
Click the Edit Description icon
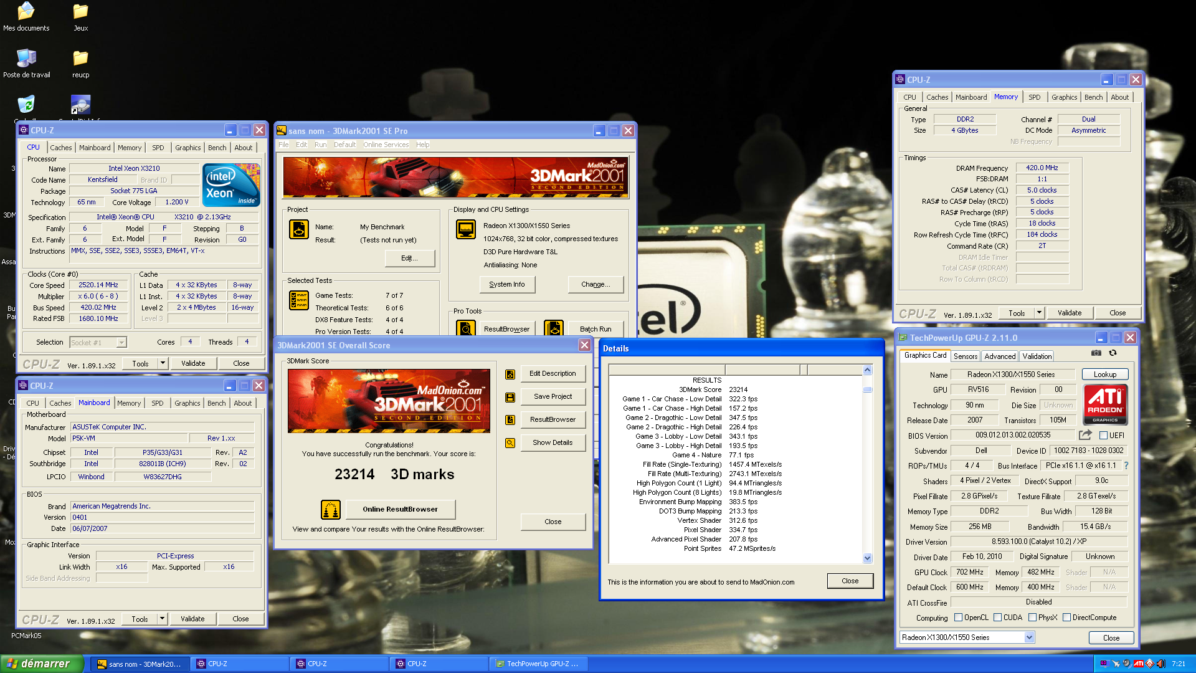coord(510,375)
